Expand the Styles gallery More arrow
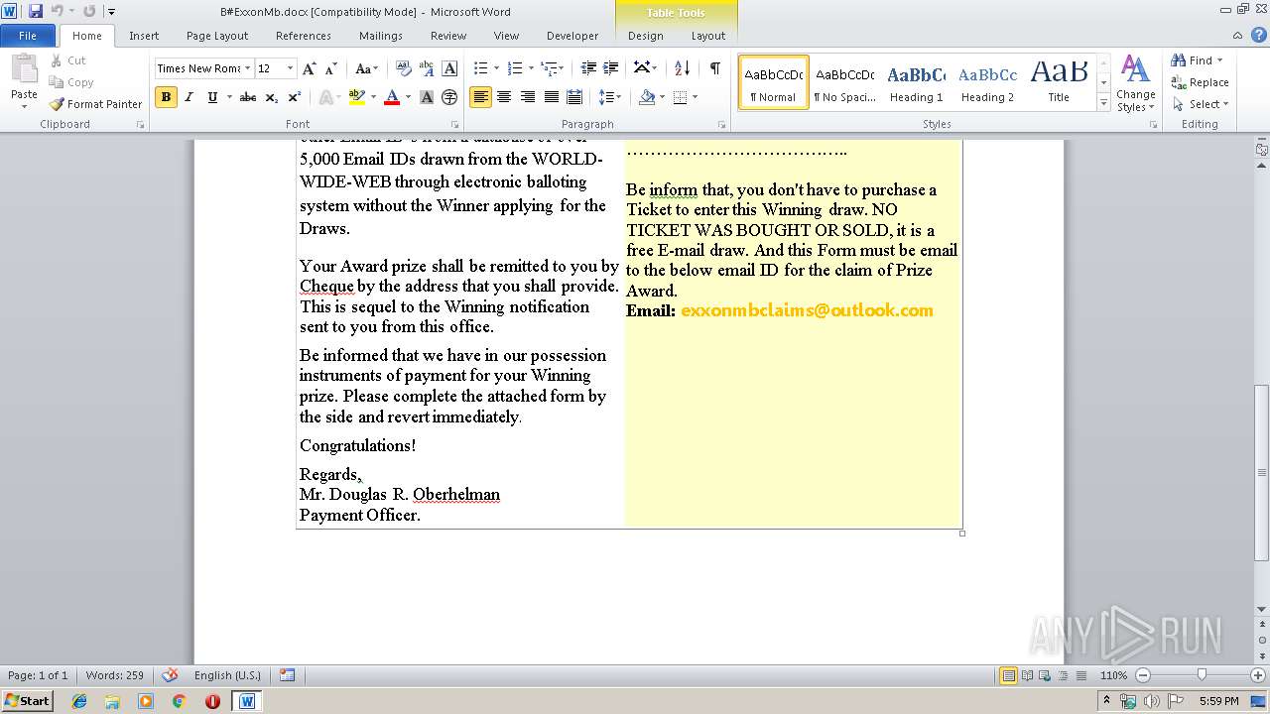Viewport: 1270px width, 714px height. [x=1103, y=103]
